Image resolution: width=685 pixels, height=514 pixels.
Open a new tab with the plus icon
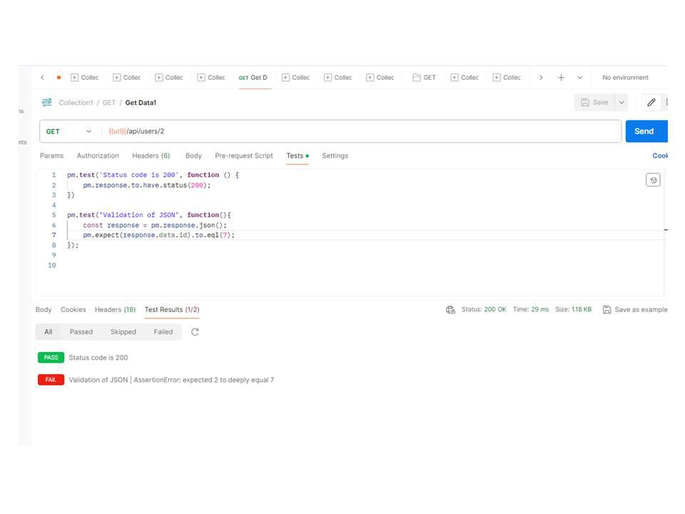pos(561,77)
